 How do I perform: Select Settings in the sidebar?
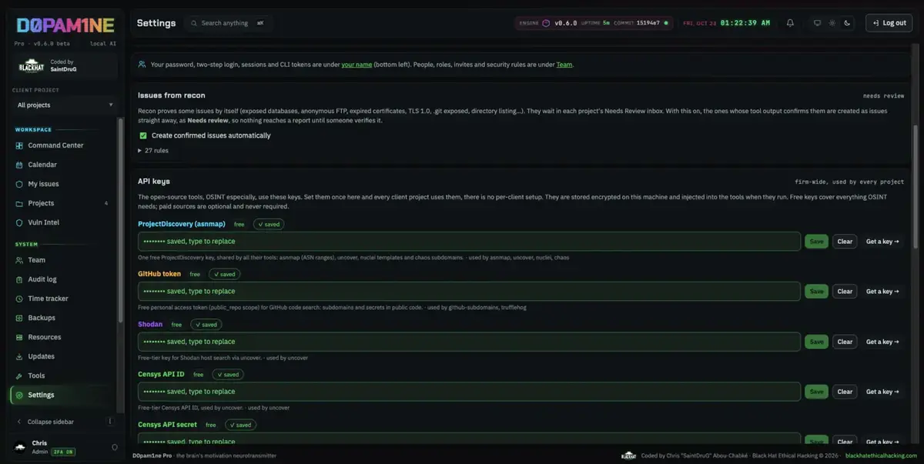pyautogui.click(x=62, y=395)
